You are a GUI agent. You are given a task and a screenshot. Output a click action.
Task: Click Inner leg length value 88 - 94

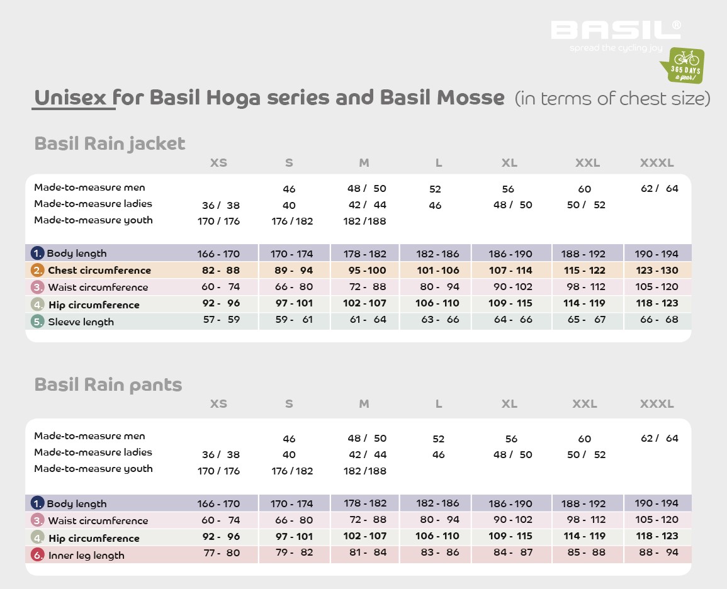[659, 553]
